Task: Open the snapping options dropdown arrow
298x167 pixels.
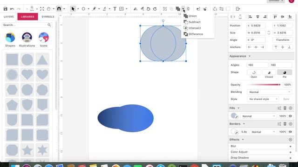Action: pyautogui.click(x=64, y=9)
